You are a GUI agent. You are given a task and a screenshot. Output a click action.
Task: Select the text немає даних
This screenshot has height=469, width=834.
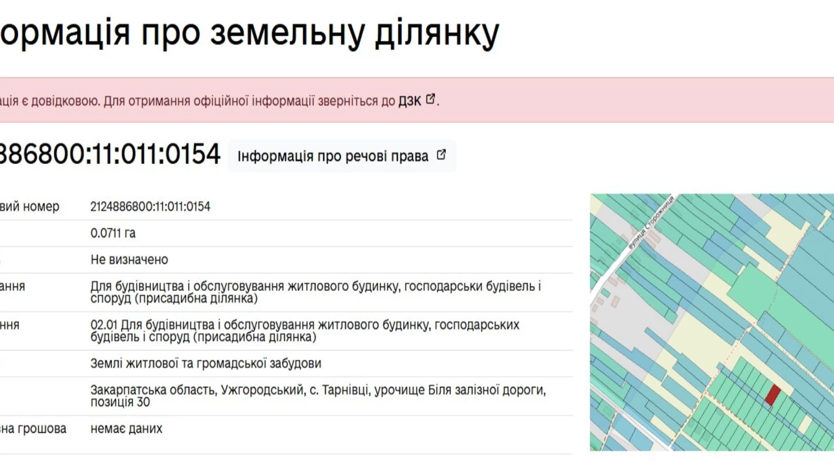126,428
